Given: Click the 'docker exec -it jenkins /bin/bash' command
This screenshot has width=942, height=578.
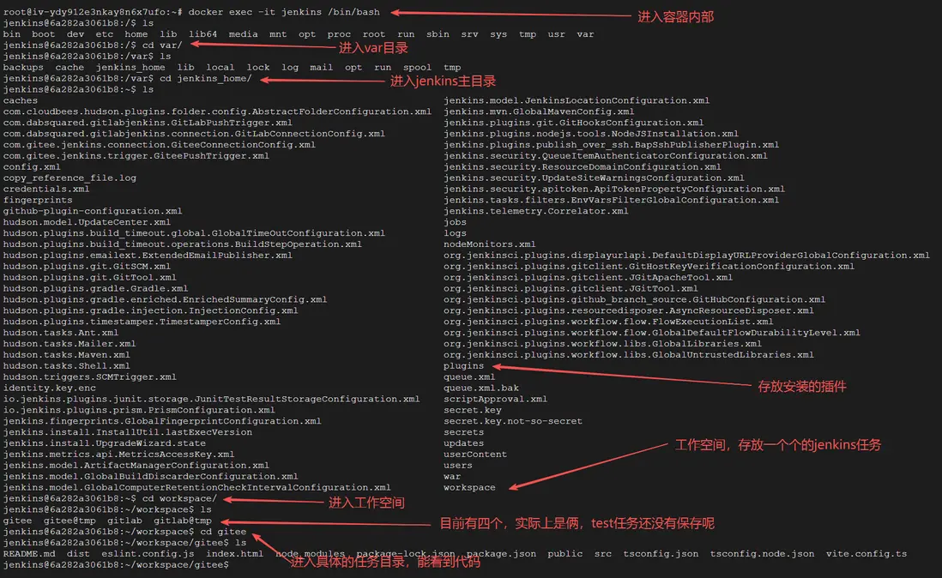Looking at the screenshot, I should pyautogui.click(x=284, y=12).
